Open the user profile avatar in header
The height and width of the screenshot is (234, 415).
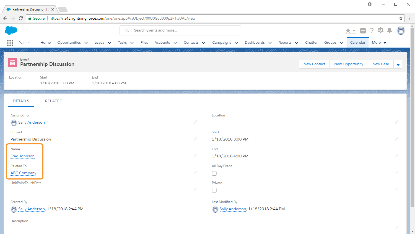click(401, 30)
